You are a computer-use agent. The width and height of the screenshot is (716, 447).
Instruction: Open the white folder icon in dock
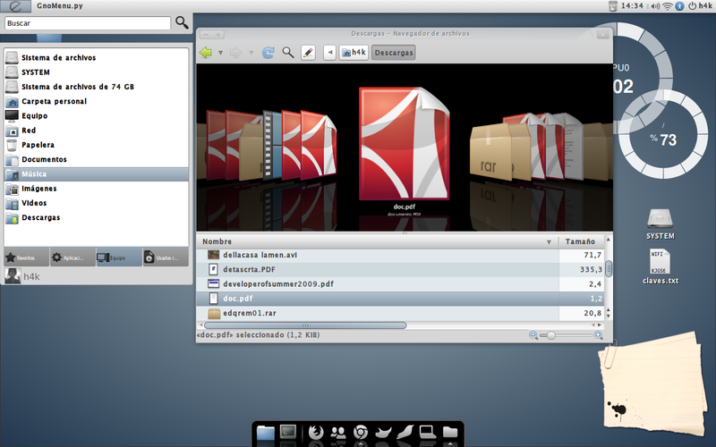coord(450,432)
